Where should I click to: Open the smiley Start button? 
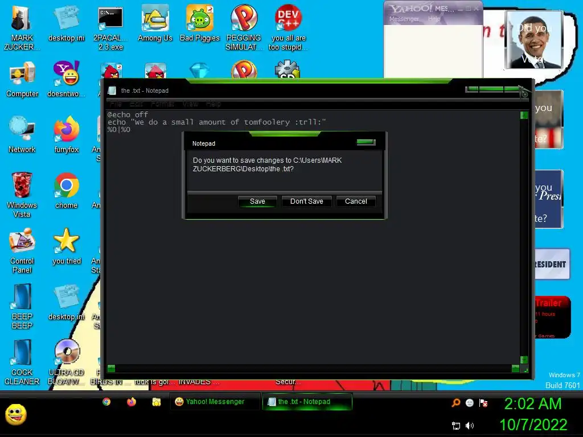(x=15, y=414)
